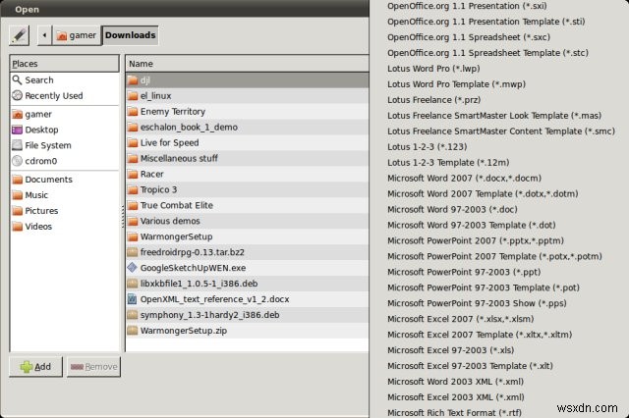Choose Microsoft Excel 97-2003 Template (*.xlt)
629x418 pixels.
(470, 365)
